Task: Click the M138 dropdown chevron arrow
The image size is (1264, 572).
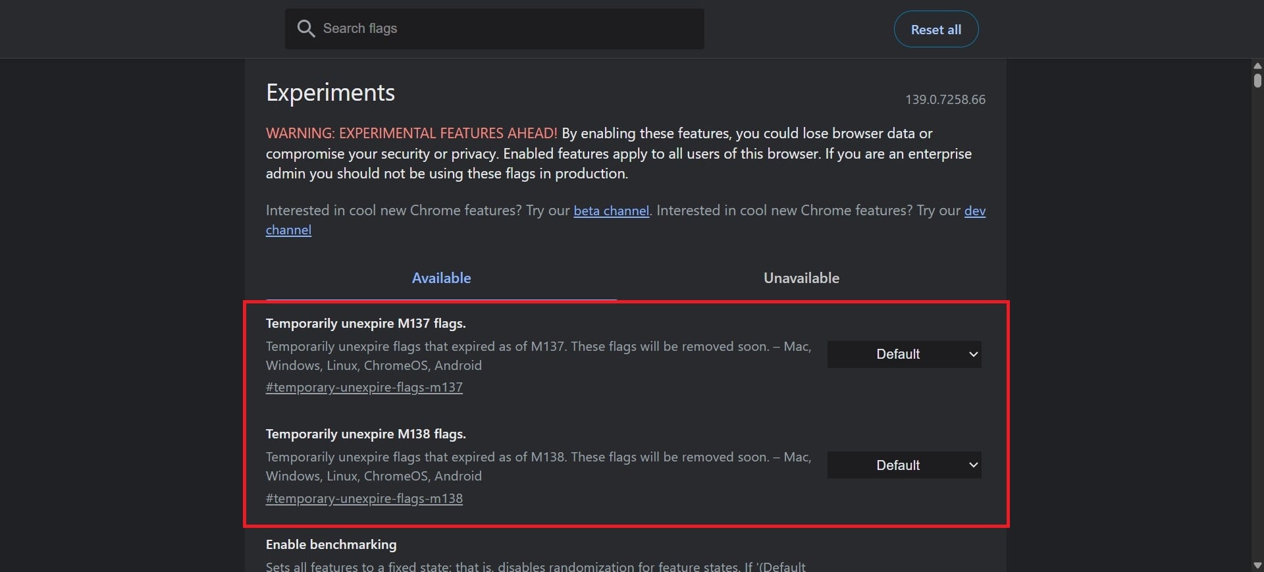Action: click(973, 465)
